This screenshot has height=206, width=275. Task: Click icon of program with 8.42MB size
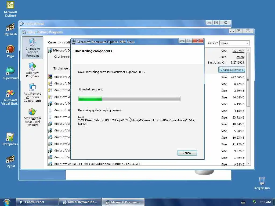tap(50, 83)
